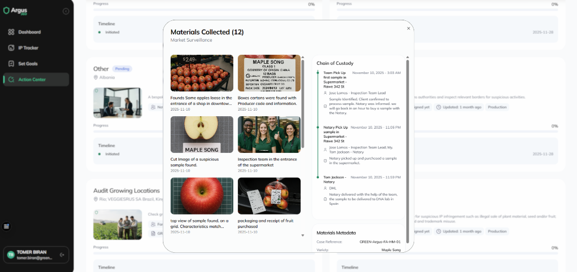This screenshot has width=577, height=272.
Task: Click the scroll-up arrow above Chain of Custody
Action: click(x=407, y=57)
